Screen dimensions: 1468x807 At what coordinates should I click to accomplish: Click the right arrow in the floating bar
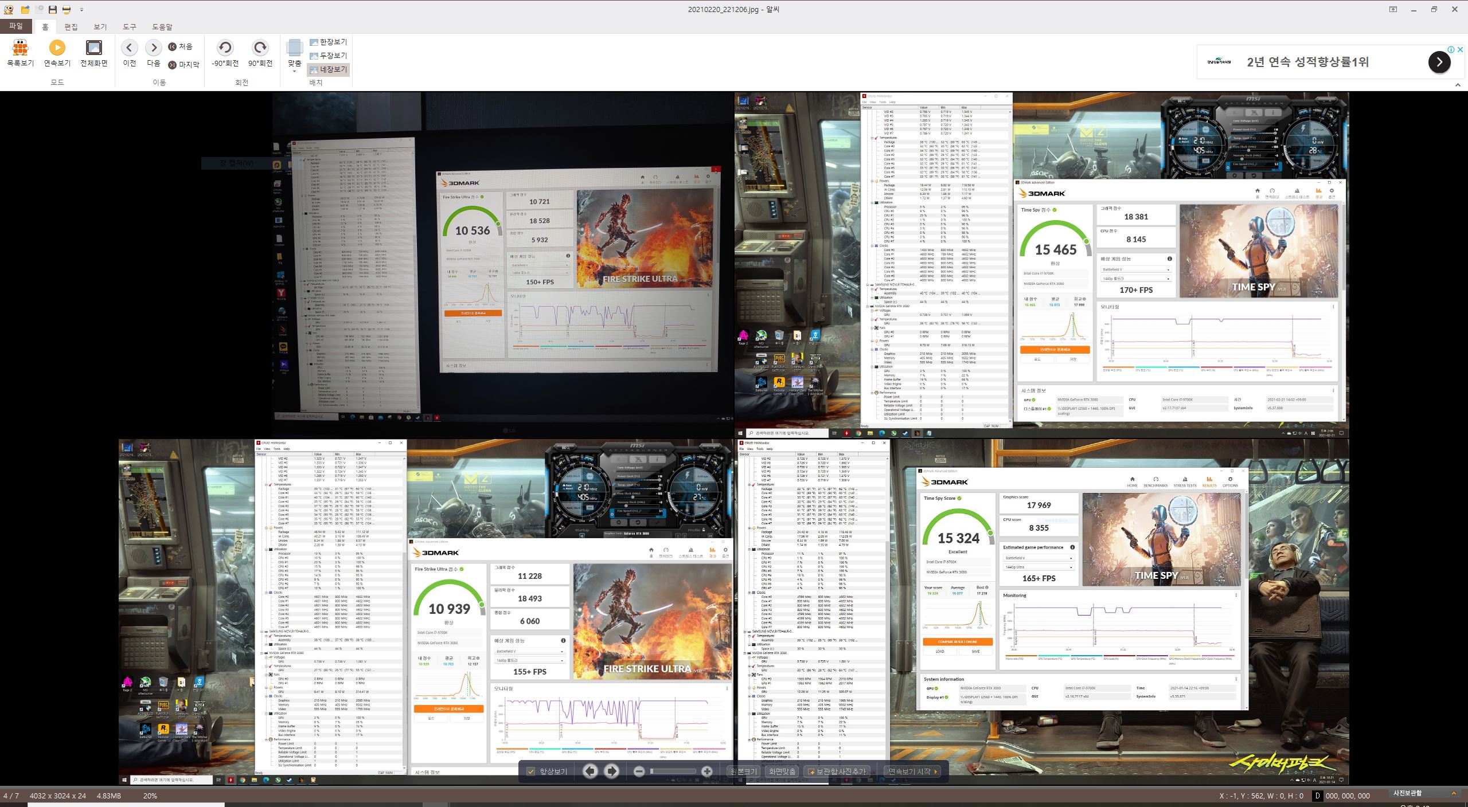pyautogui.click(x=611, y=771)
